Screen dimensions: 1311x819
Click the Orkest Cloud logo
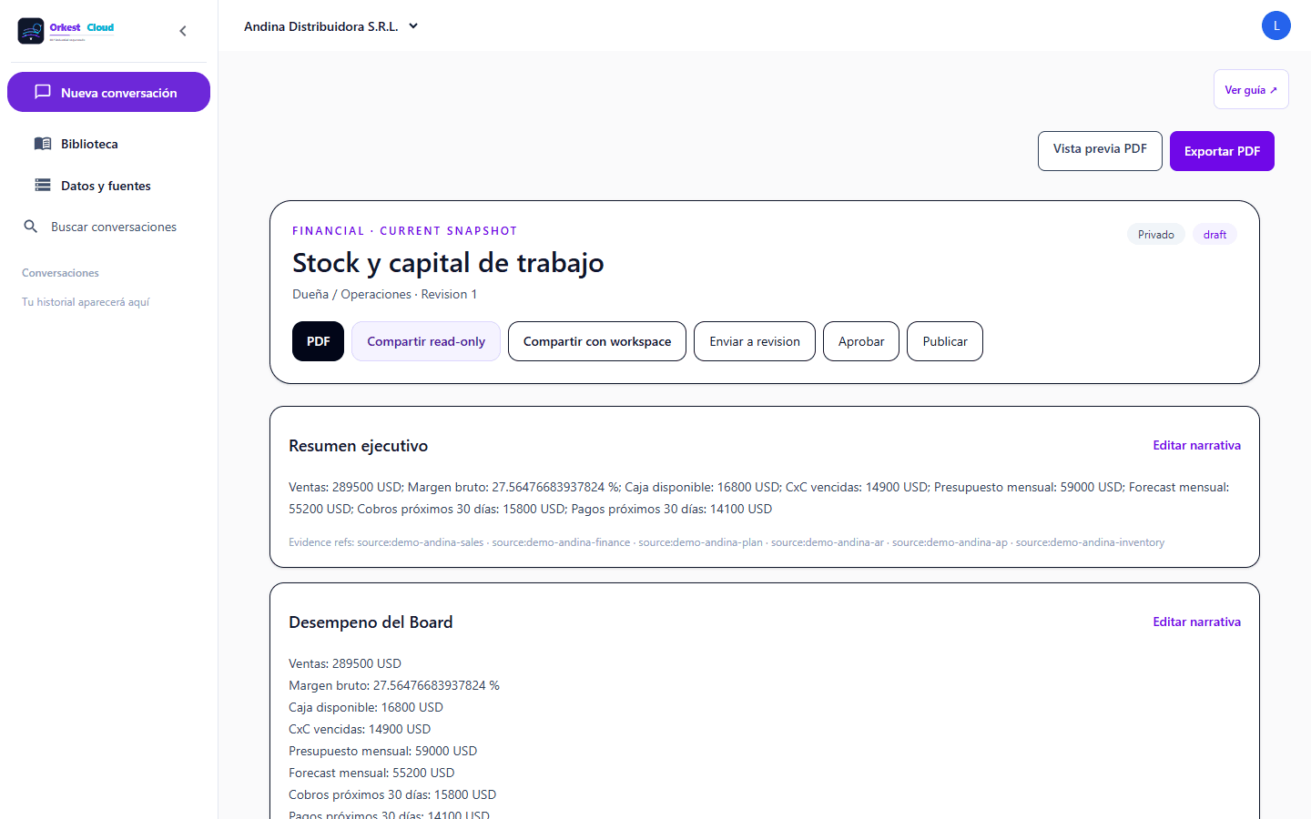coord(66,31)
